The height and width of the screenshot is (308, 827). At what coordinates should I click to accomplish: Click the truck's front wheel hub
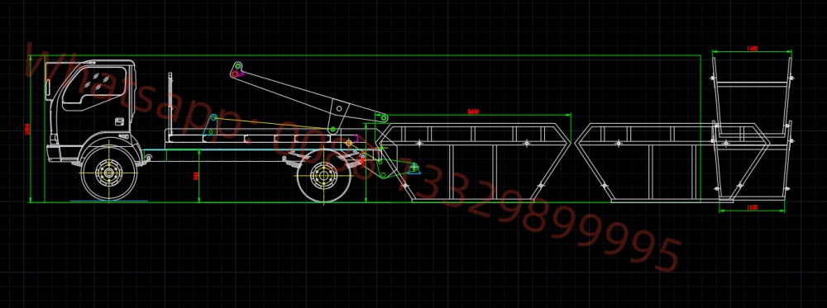tap(109, 172)
